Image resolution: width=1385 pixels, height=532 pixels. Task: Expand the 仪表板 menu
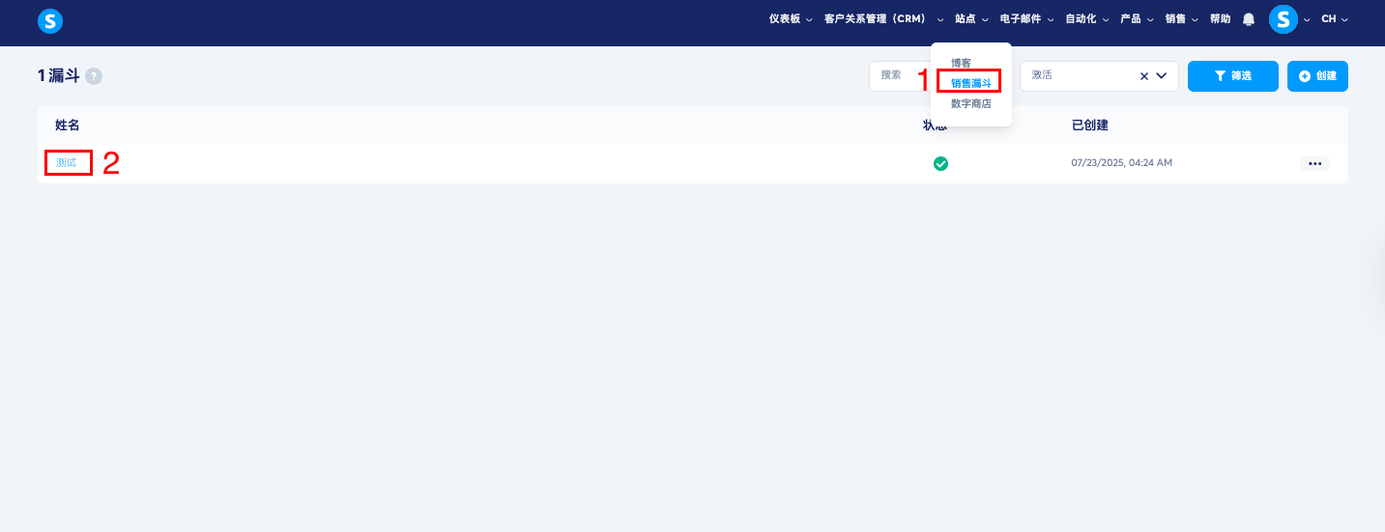pyautogui.click(x=791, y=19)
